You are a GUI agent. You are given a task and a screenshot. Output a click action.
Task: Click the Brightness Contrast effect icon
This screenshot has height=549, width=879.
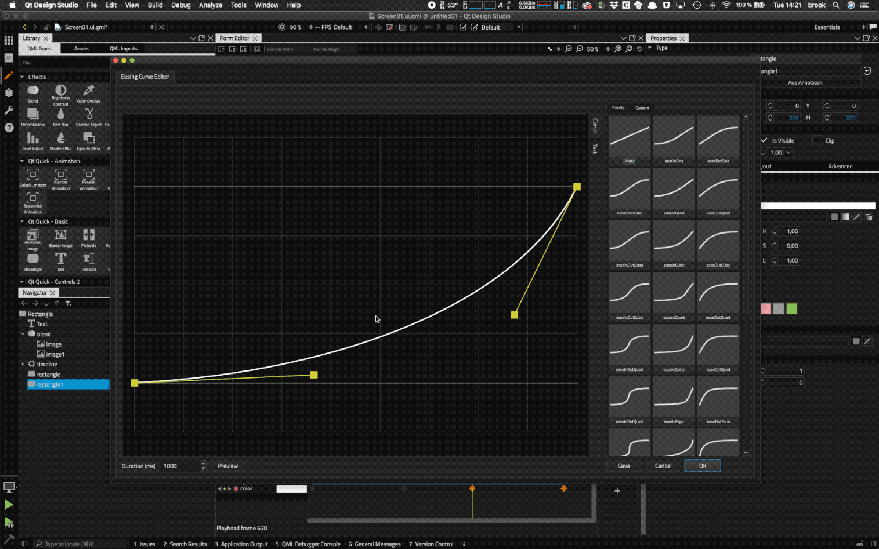(x=60, y=93)
